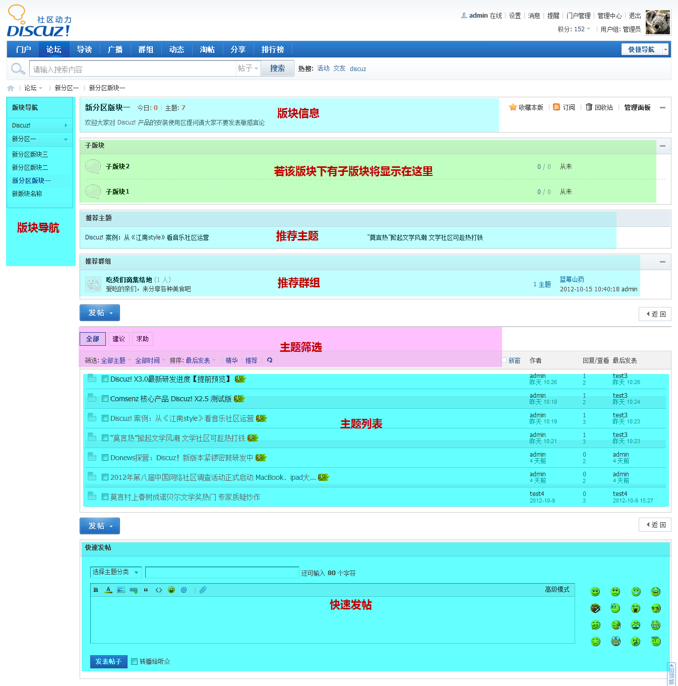Open the 排行榜 navigation tab
This screenshot has height=686, width=678.
click(273, 49)
